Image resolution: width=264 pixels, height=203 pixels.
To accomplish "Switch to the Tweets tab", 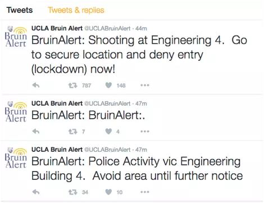I will [20, 10].
